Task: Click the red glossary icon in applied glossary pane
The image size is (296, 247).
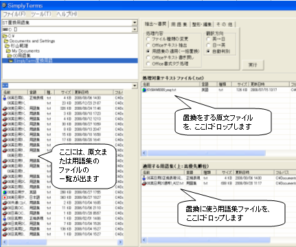Action: [x=144, y=183]
